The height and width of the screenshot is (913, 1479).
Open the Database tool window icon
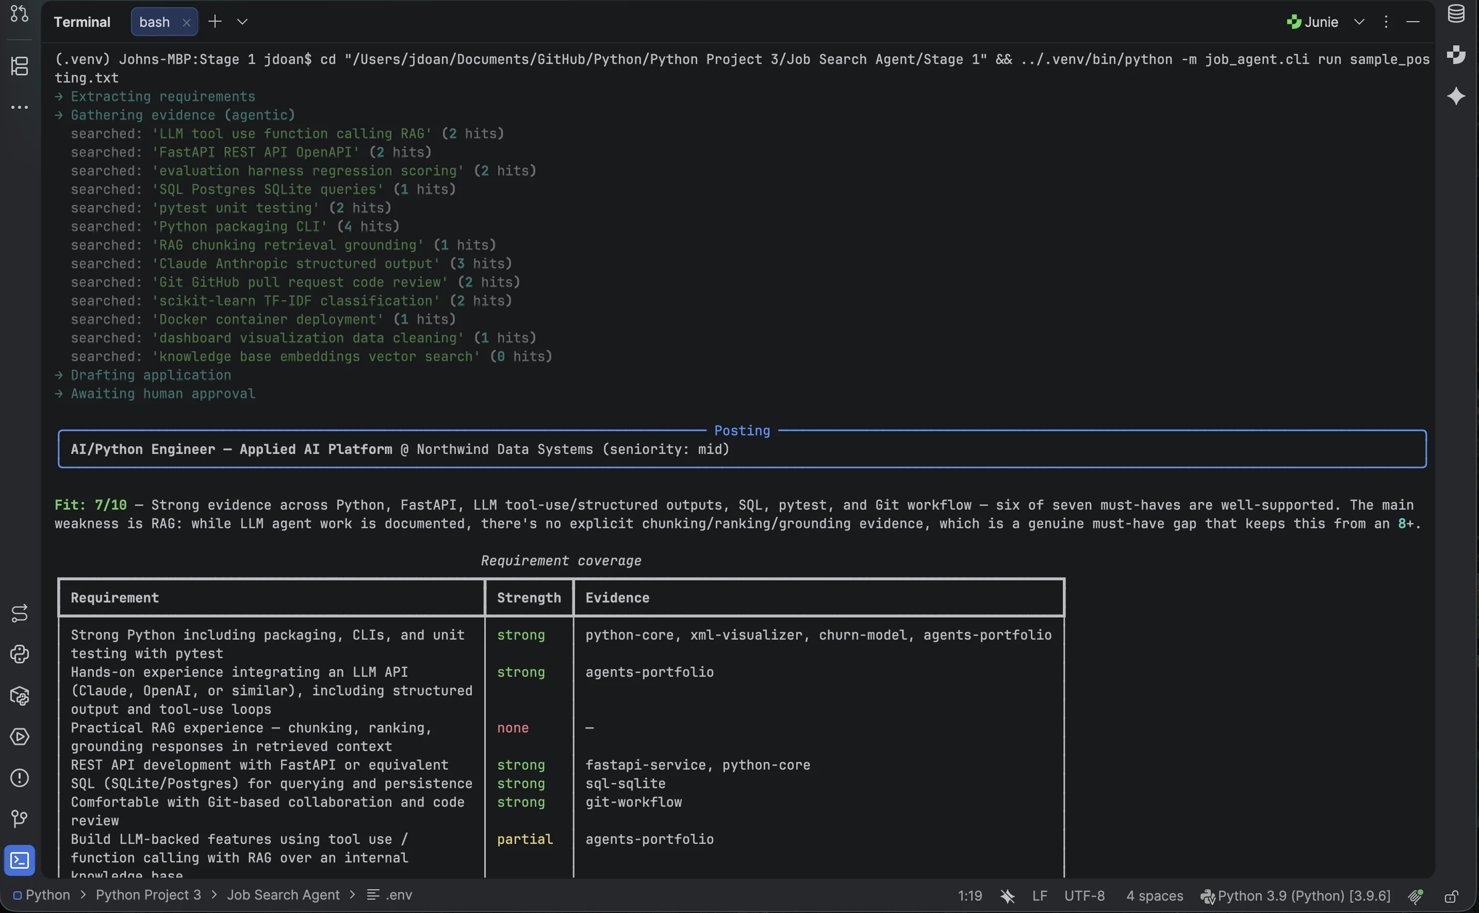pos(1456,13)
